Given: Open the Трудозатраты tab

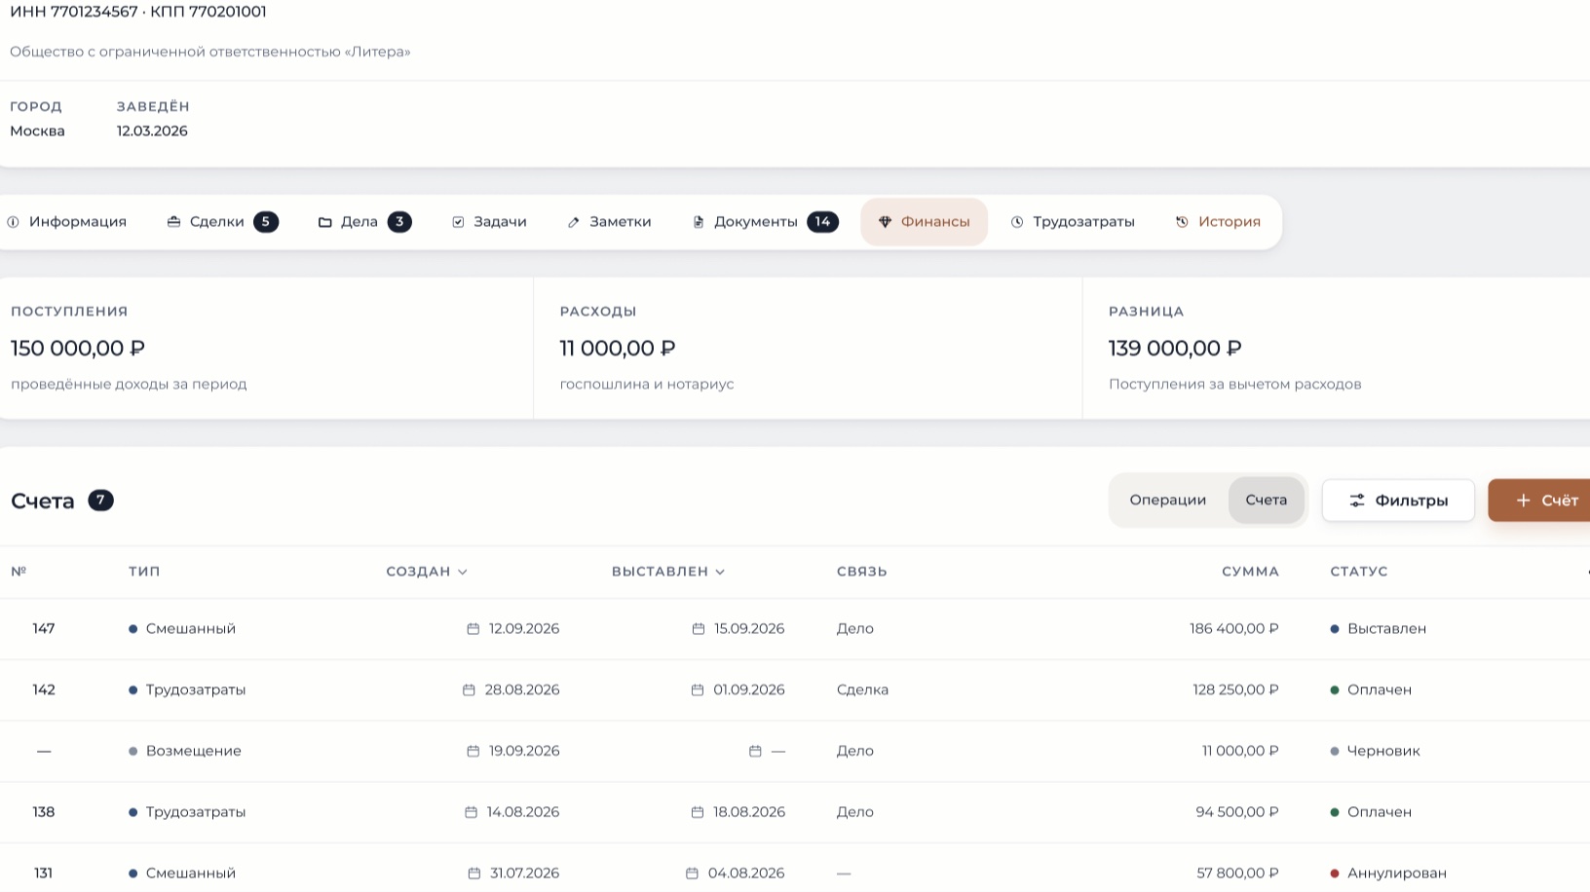Looking at the screenshot, I should (1073, 222).
